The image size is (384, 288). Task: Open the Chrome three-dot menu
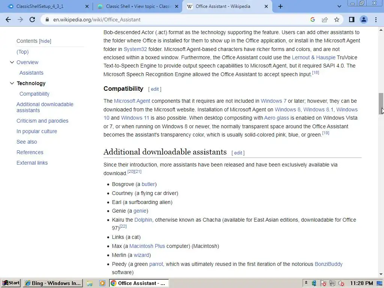(376, 19)
